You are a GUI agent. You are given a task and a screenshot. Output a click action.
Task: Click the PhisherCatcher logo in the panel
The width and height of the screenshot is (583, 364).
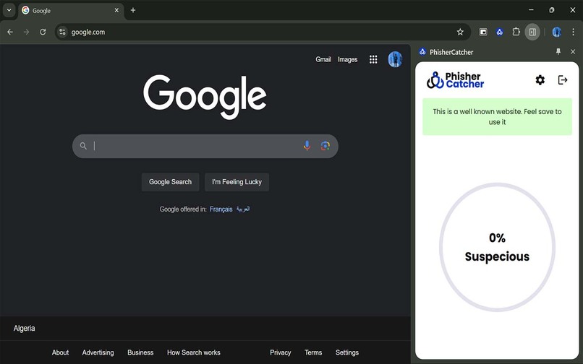(x=455, y=80)
